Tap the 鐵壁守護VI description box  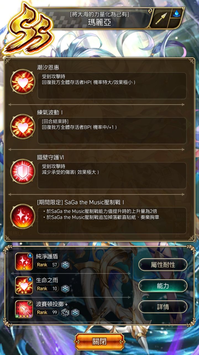[112, 176]
